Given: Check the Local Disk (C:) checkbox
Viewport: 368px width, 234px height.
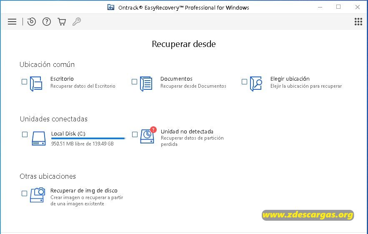Looking at the screenshot, I should coord(25,135).
